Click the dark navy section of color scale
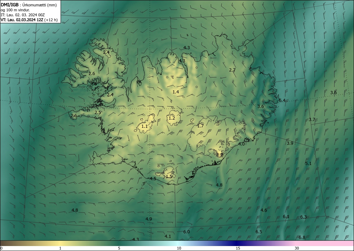This screenshot has height=251, width=354. (236, 243)
